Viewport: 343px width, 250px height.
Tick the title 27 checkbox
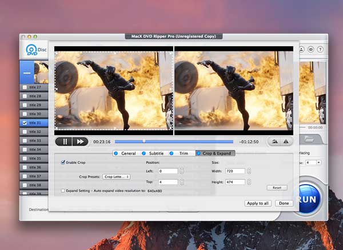coord(25,87)
